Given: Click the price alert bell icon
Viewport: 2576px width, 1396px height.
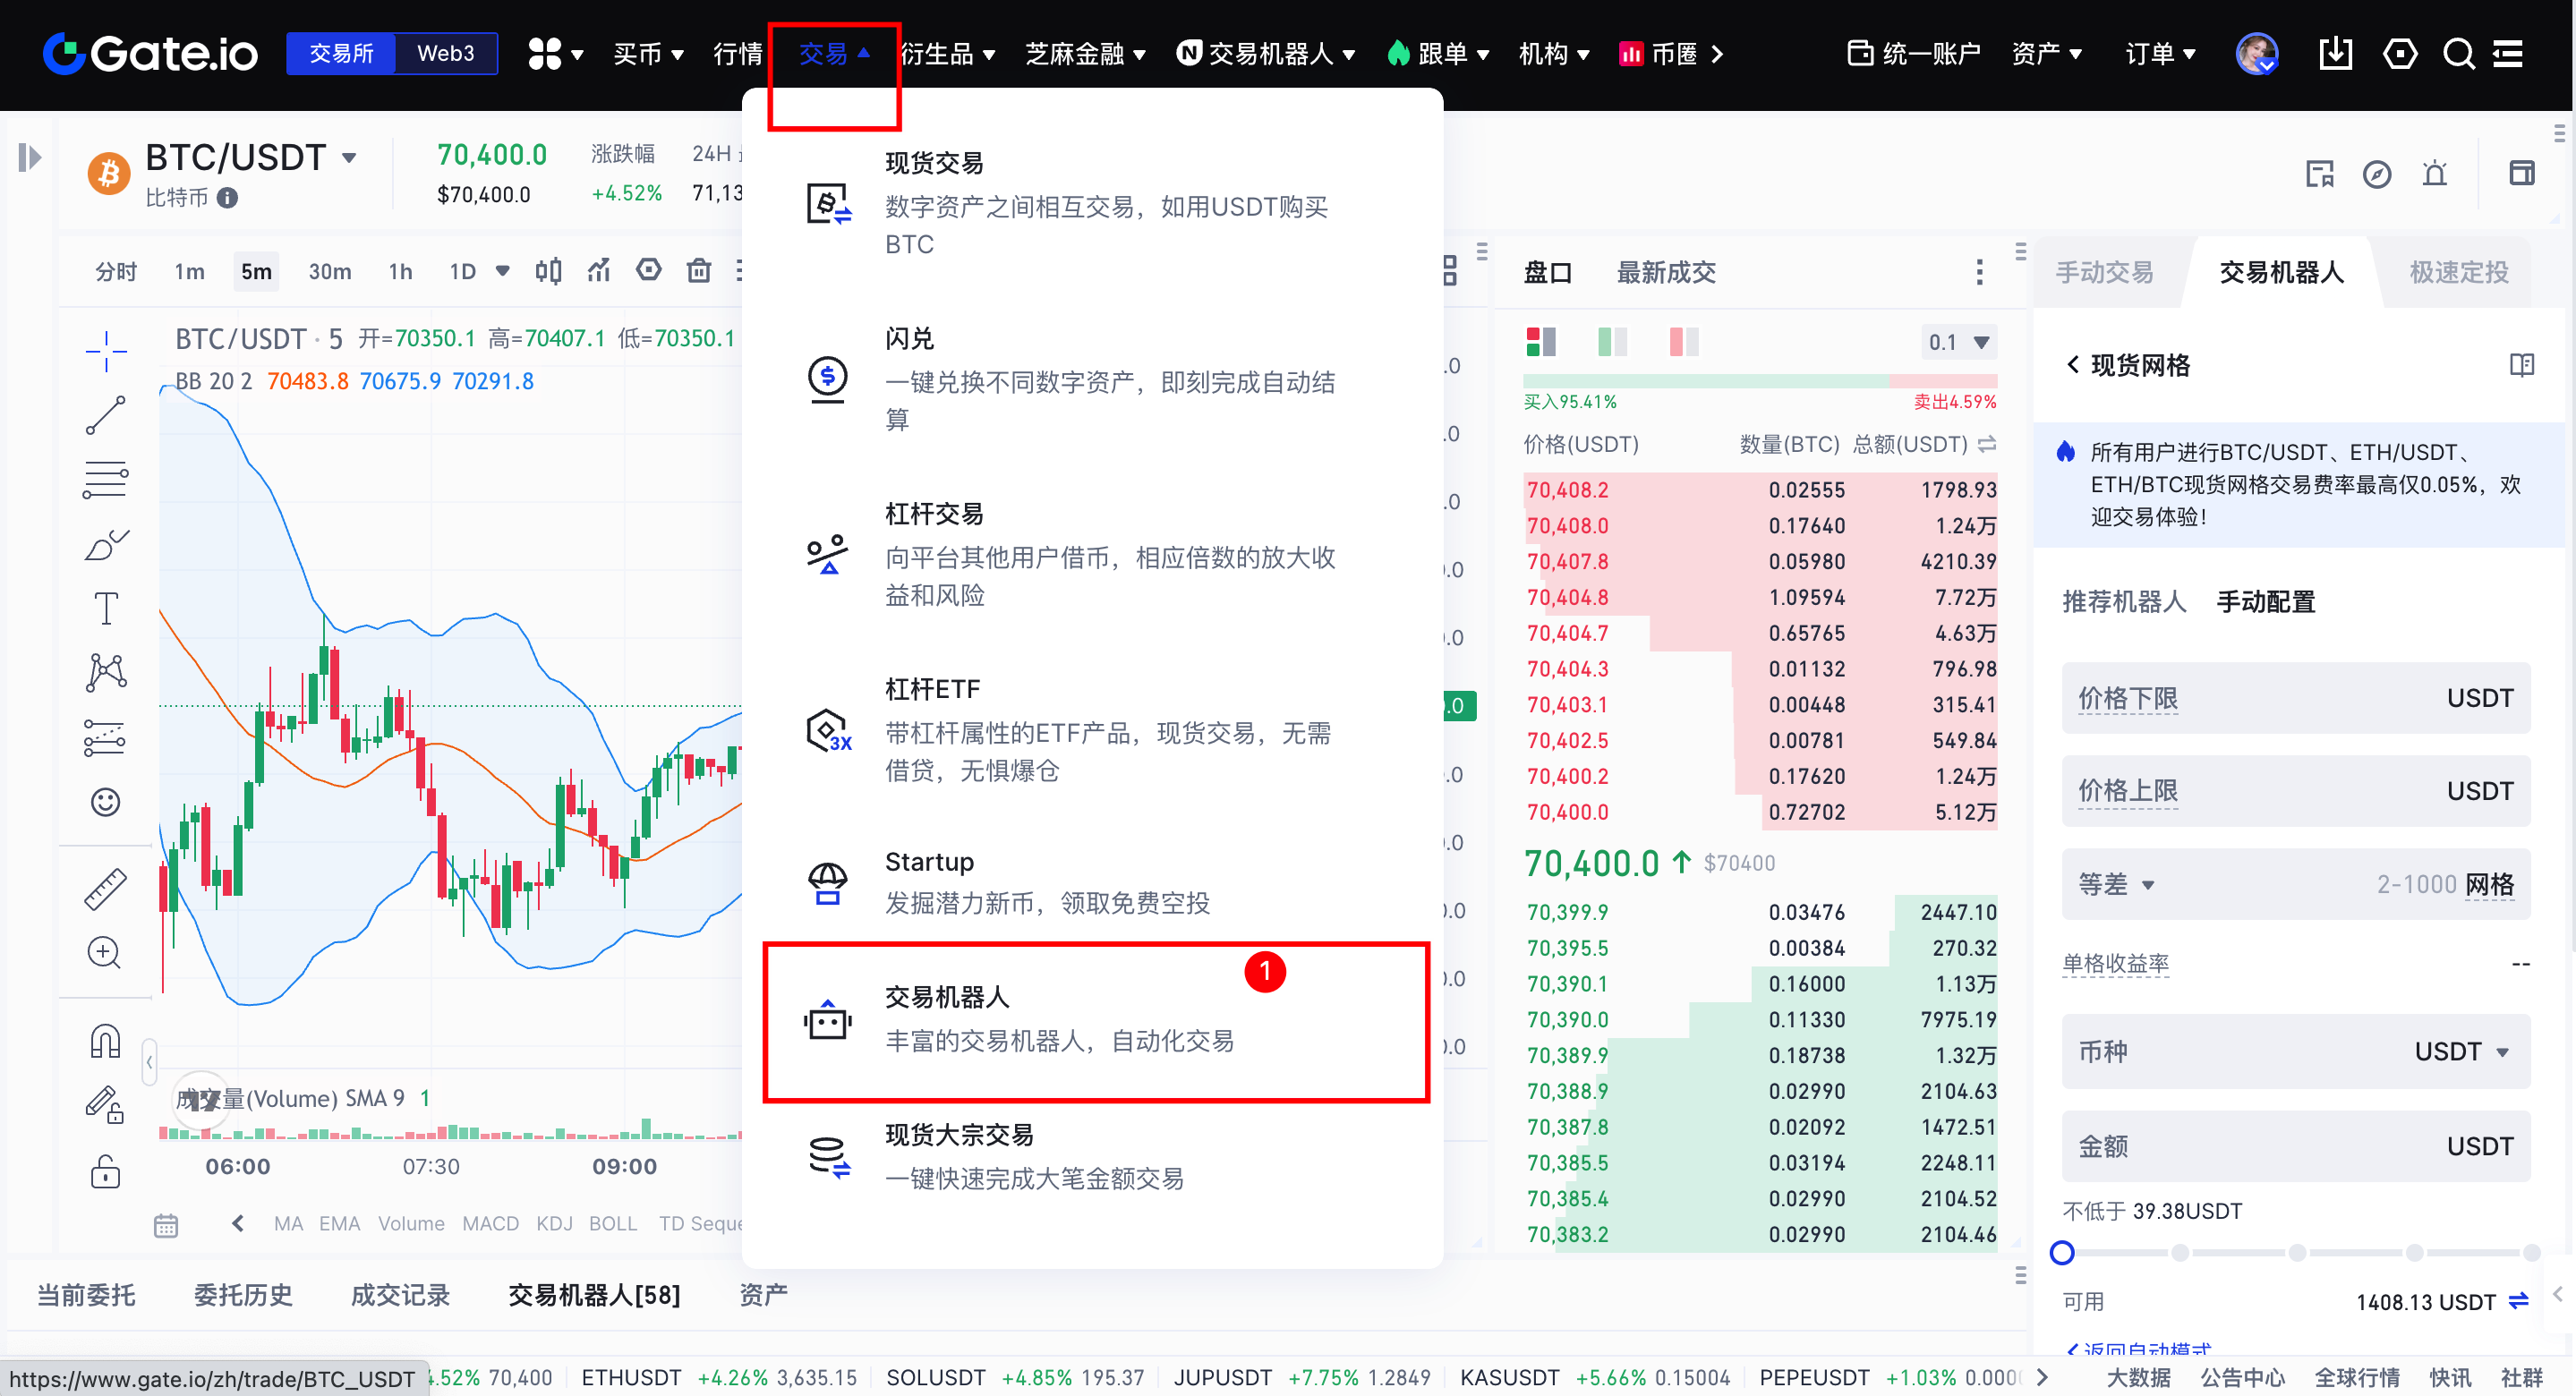Looking at the screenshot, I should point(2434,174).
